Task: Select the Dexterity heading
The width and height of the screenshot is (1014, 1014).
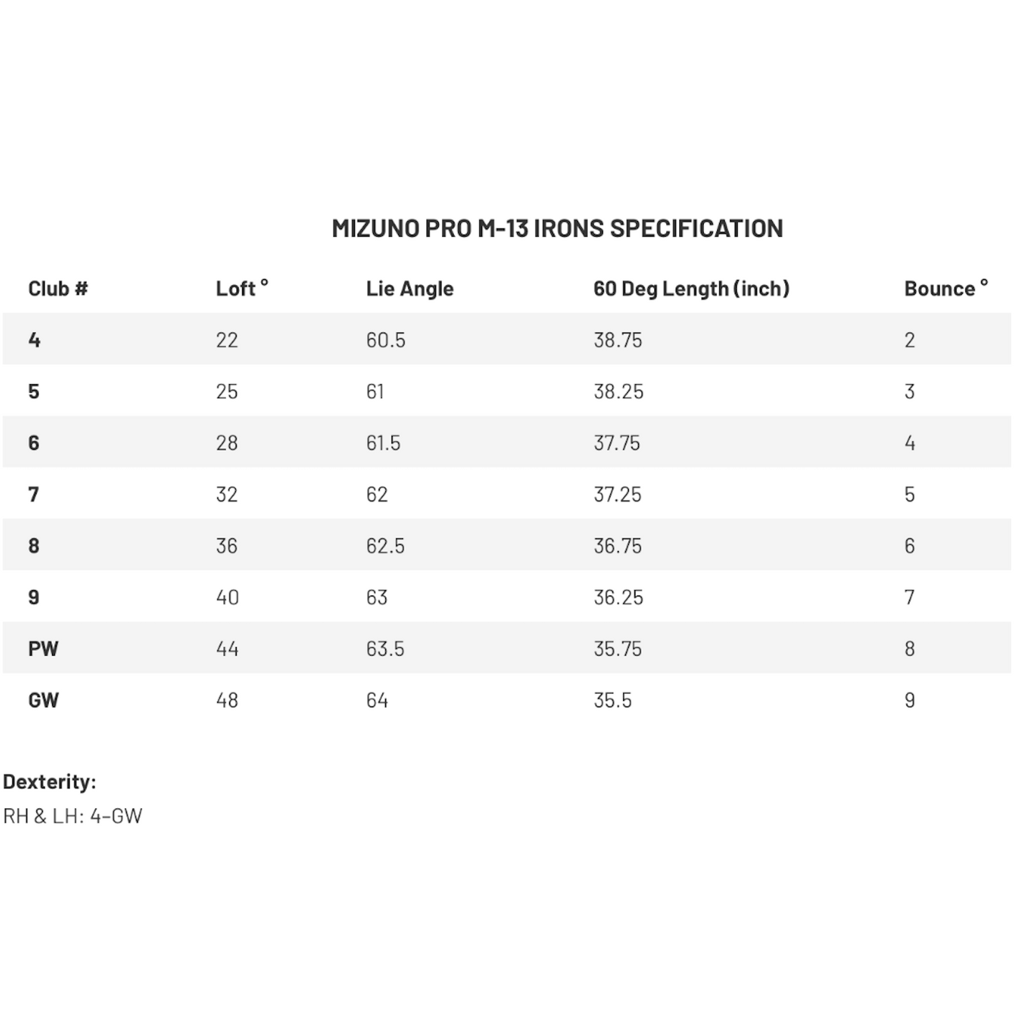Action: point(49,782)
